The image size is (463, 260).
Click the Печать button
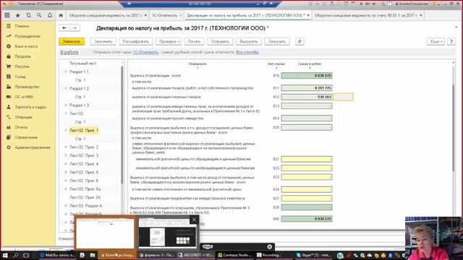pyautogui.click(x=195, y=42)
